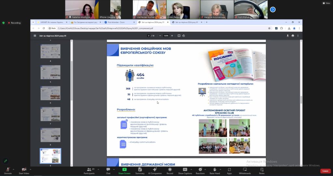
Task: Zoom in the PDF with plus
Action: 172,36
